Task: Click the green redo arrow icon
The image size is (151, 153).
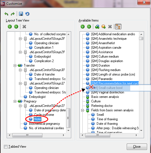Action: click(13, 14)
